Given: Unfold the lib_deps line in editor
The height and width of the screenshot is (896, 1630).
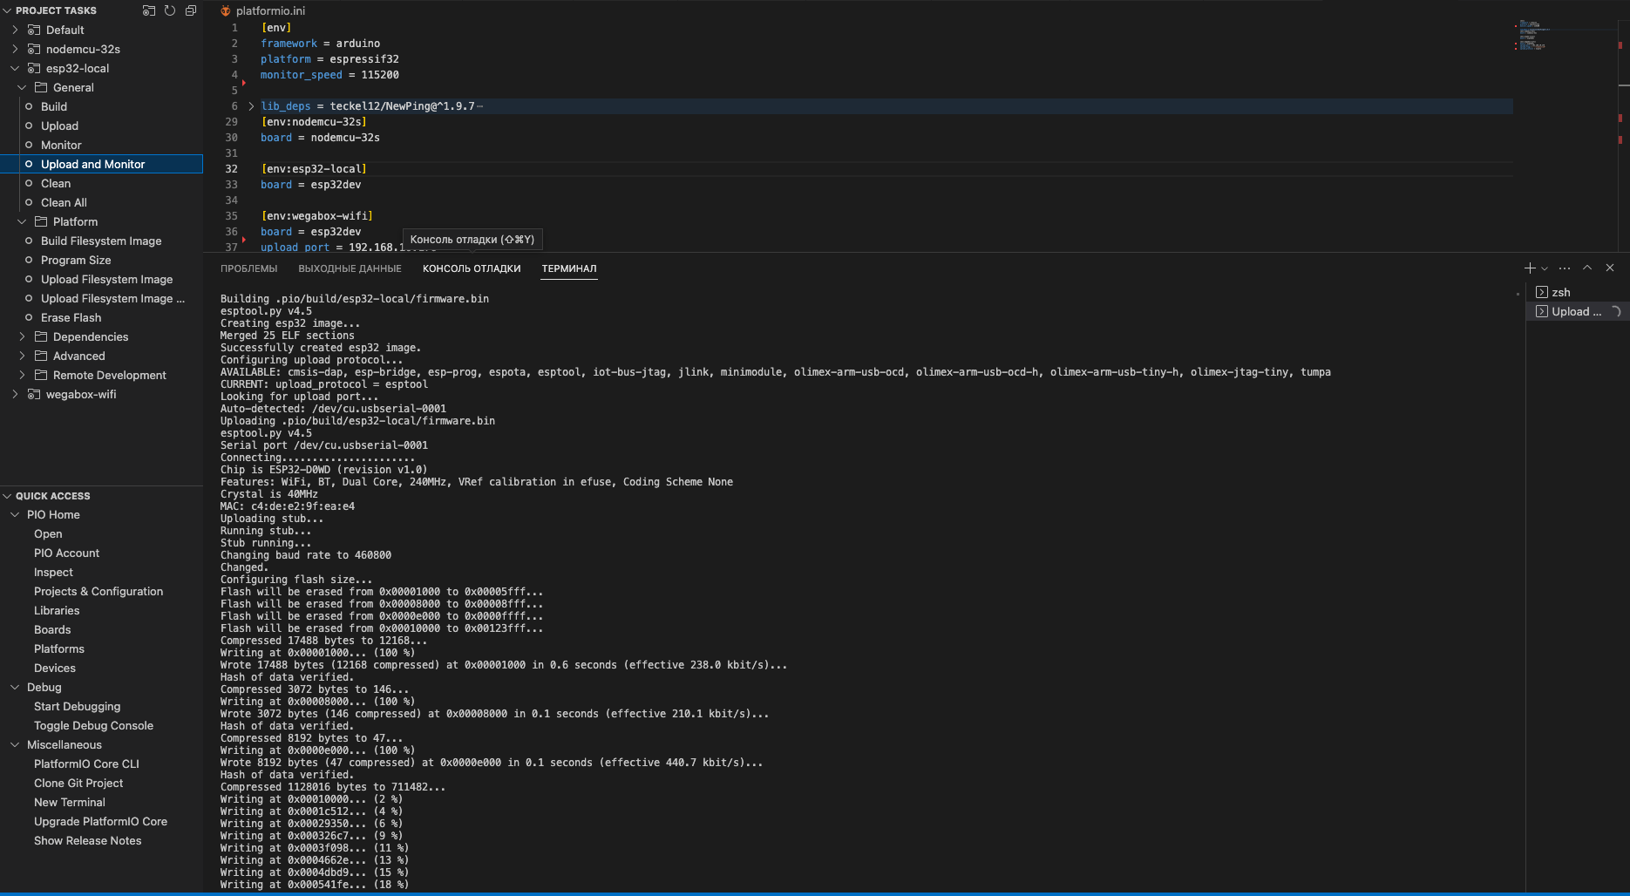Looking at the screenshot, I should click(251, 106).
